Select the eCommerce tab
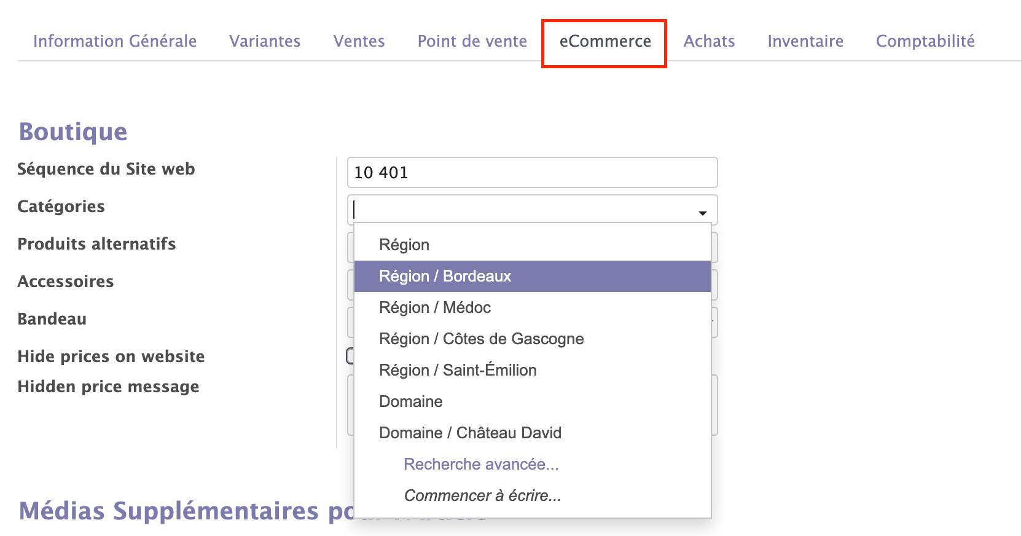This screenshot has width=1021, height=536. [x=604, y=41]
